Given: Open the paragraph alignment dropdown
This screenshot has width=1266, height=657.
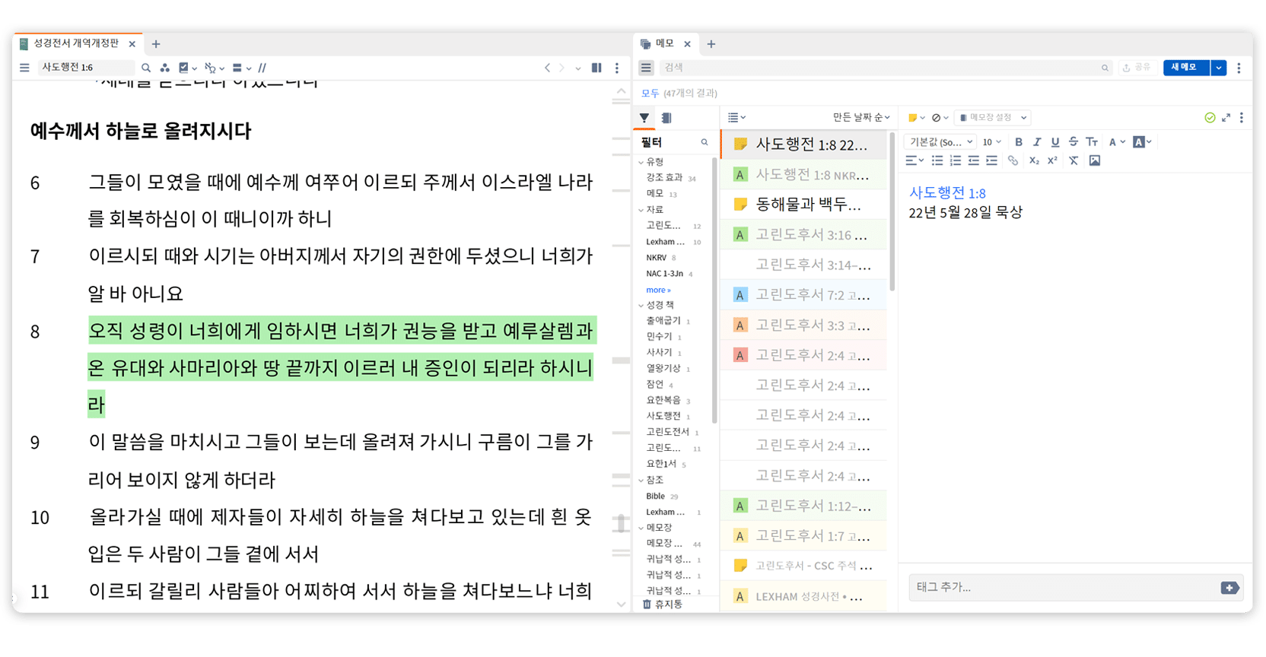Looking at the screenshot, I should tap(915, 160).
